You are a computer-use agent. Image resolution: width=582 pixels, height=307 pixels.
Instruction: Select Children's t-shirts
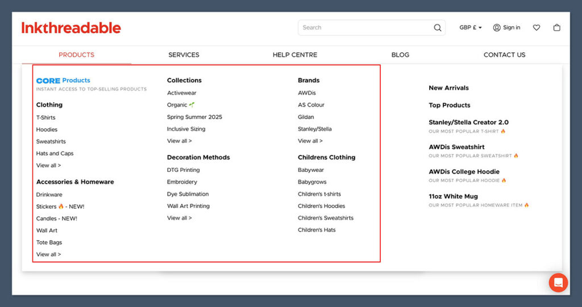coord(319,194)
